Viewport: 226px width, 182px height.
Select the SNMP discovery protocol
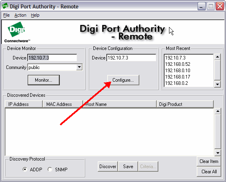point(50,169)
